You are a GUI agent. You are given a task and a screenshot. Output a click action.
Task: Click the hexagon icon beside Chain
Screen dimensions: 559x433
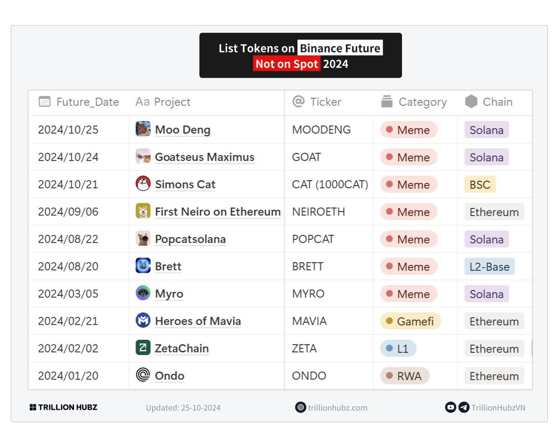[471, 101]
